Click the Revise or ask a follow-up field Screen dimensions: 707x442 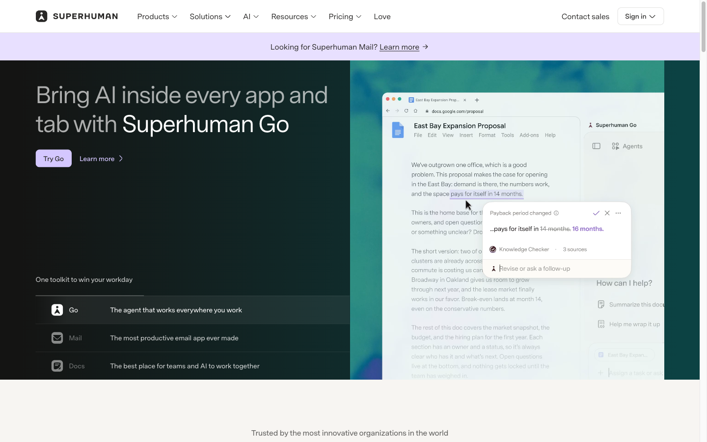(557, 269)
